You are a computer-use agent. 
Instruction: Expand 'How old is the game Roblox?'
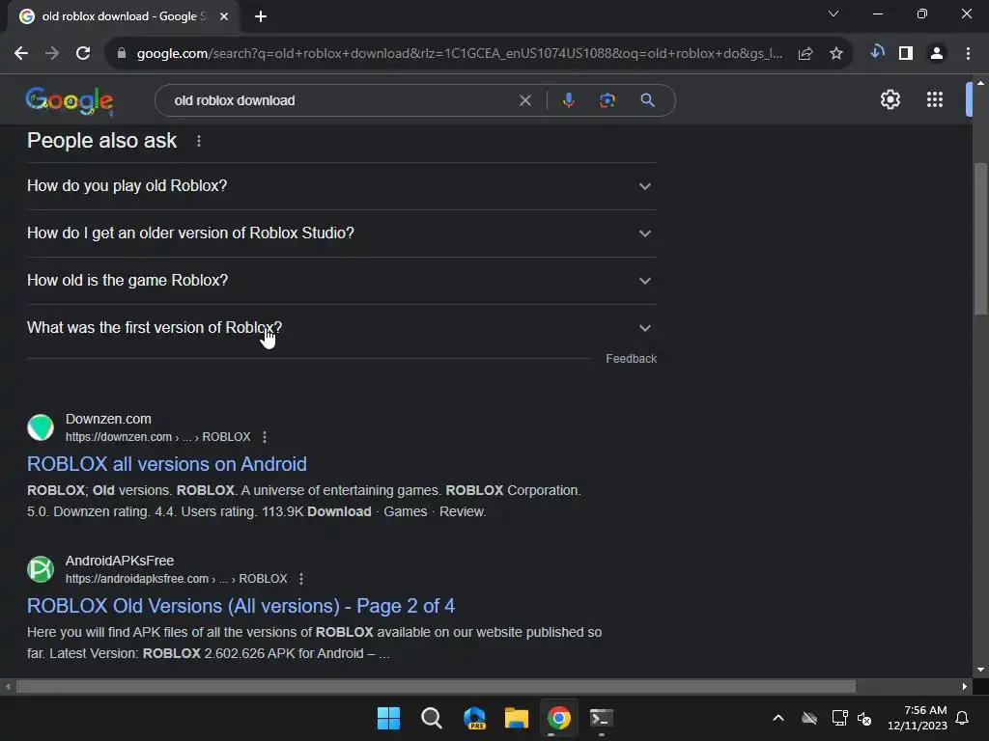[x=342, y=281]
